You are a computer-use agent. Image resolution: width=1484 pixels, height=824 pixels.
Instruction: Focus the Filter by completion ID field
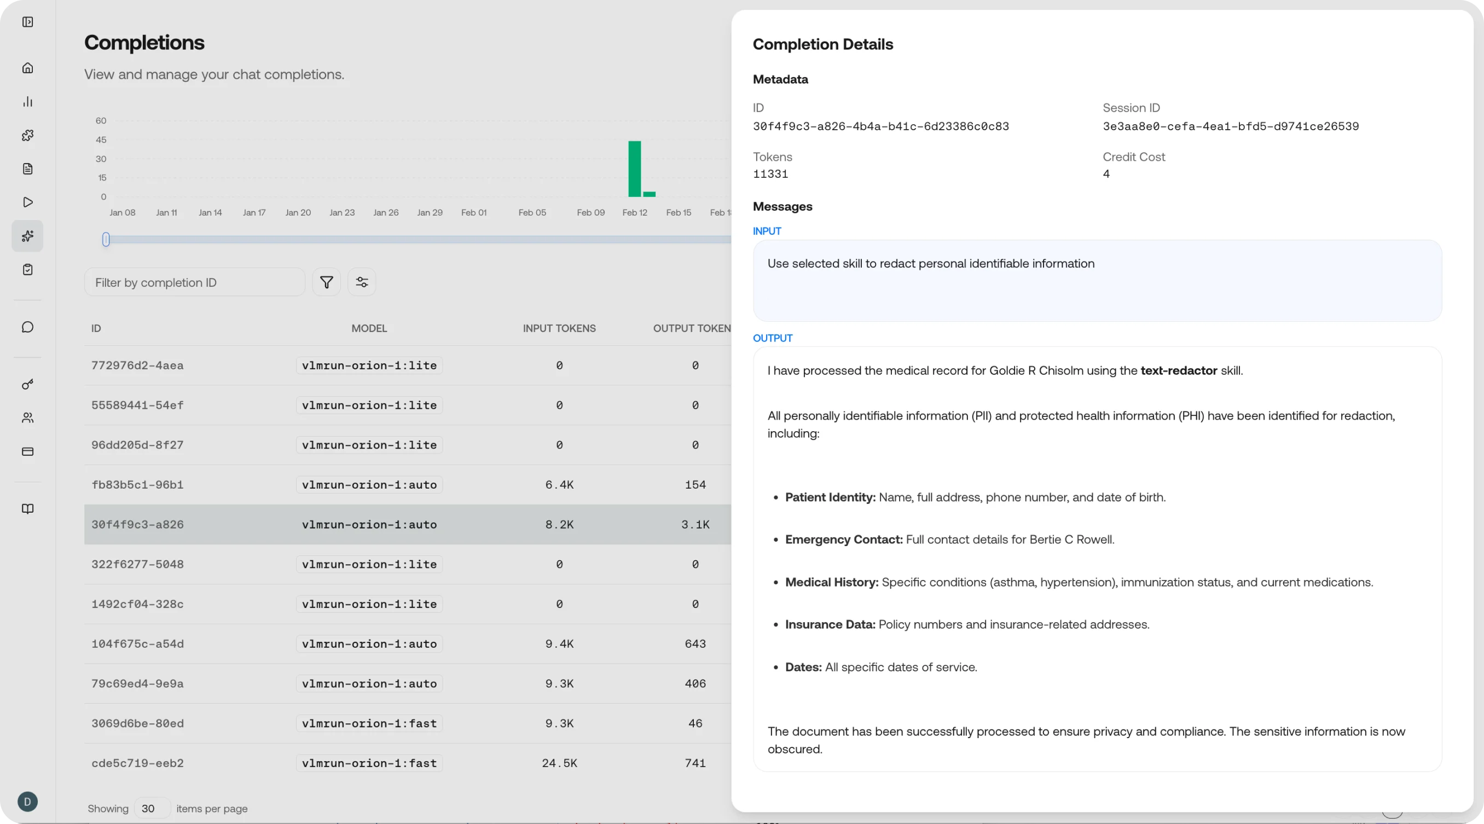[x=195, y=282]
